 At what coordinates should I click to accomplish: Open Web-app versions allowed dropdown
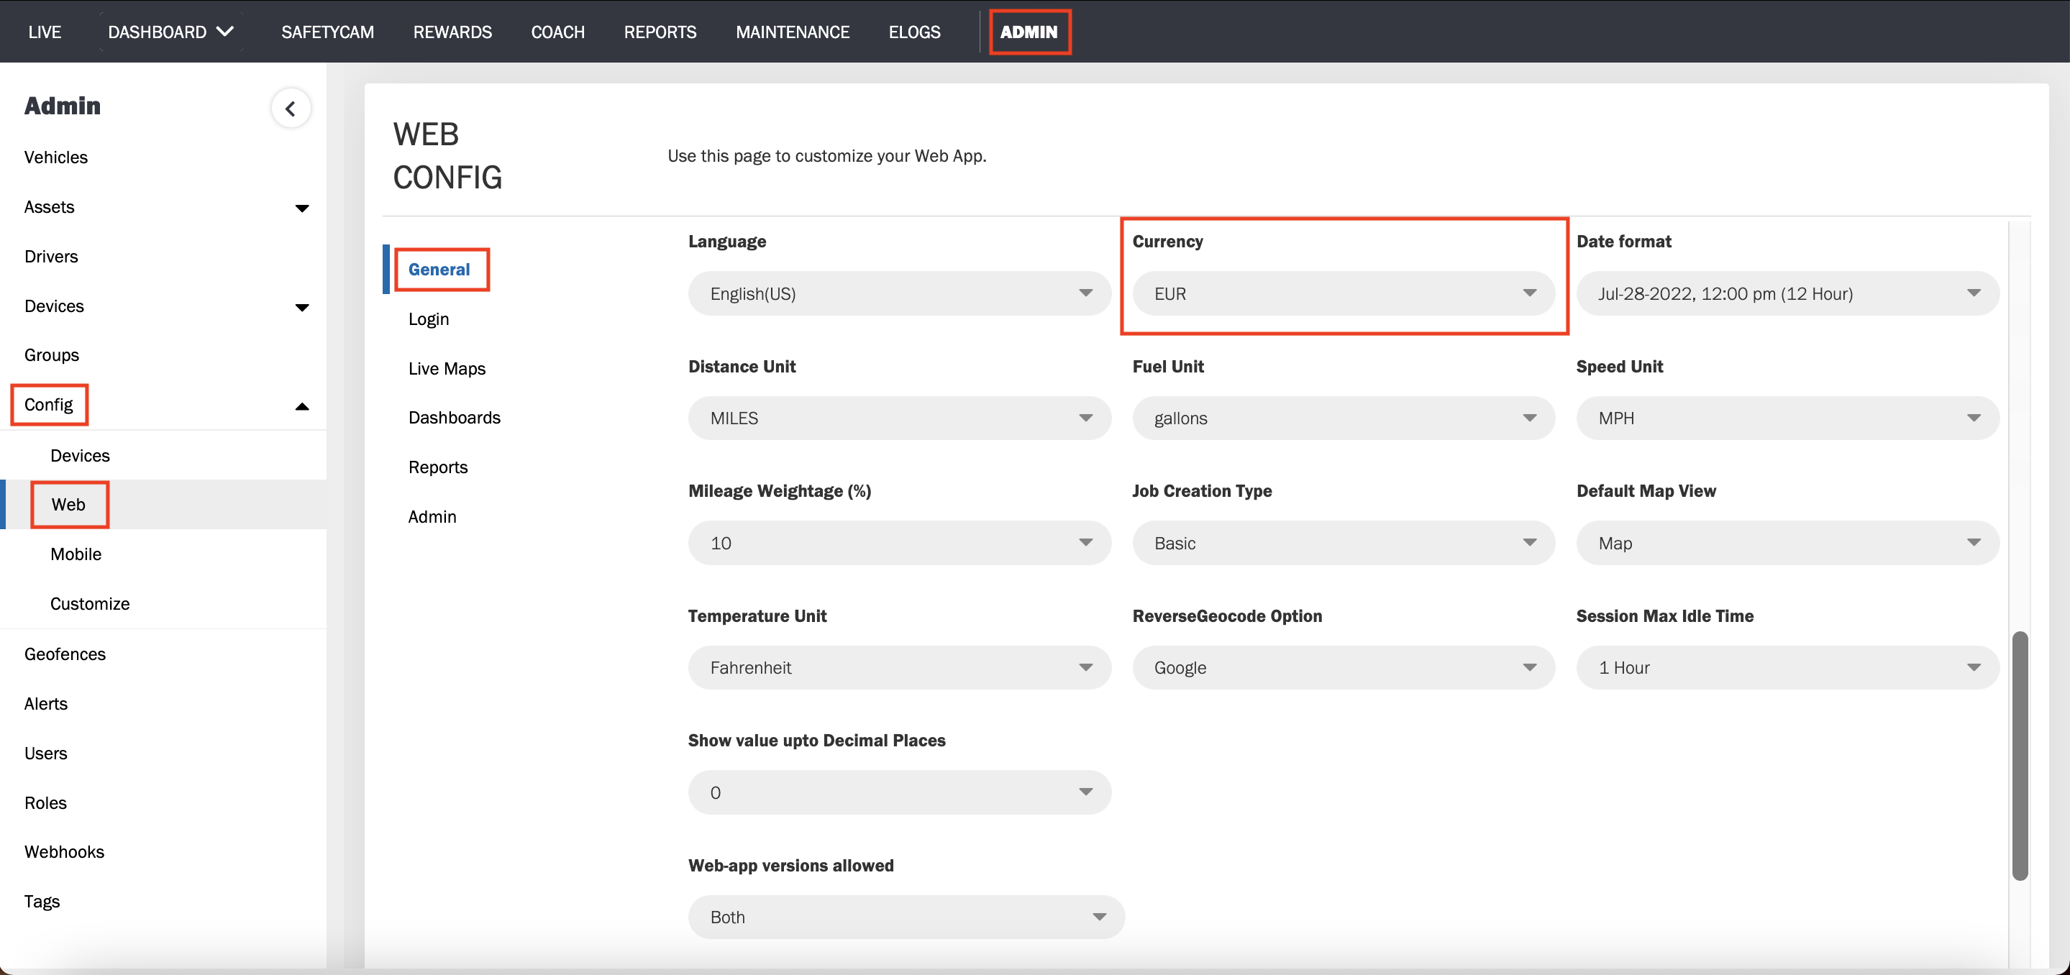(906, 917)
